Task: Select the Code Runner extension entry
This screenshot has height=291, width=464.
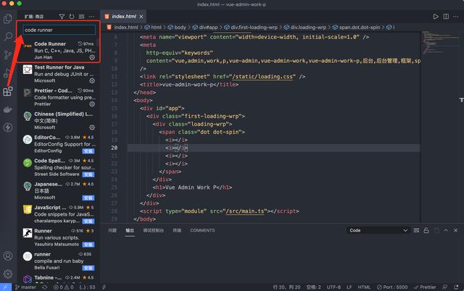Action: tap(59, 50)
